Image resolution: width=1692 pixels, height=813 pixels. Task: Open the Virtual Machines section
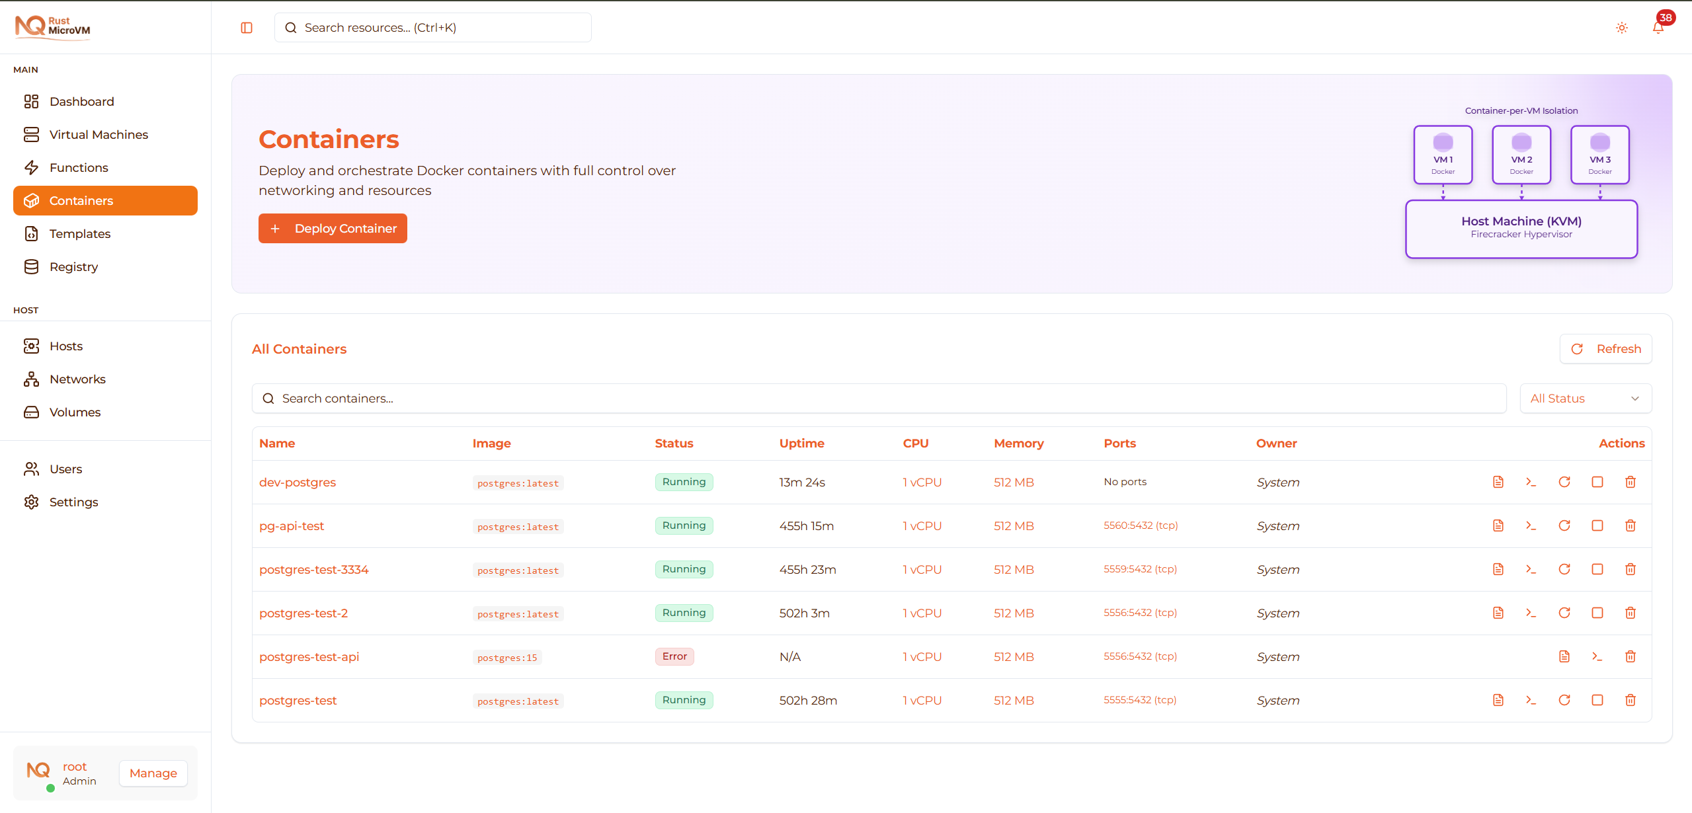point(99,134)
